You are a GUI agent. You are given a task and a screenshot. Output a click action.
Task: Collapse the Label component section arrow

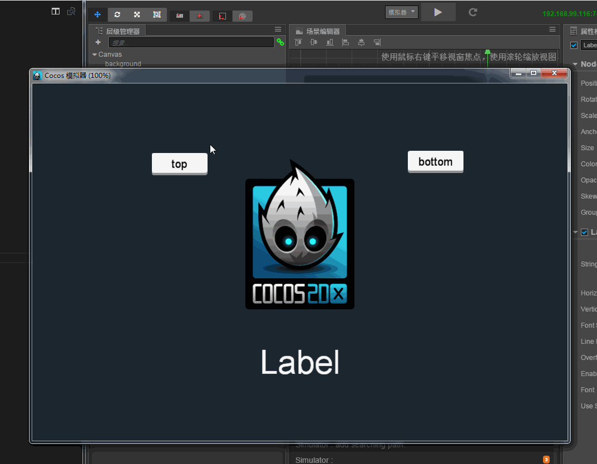[x=575, y=232]
